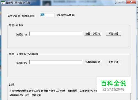This screenshot has height=100, width=138.
Task: Click the 选择照片： label
Action: [22, 35]
